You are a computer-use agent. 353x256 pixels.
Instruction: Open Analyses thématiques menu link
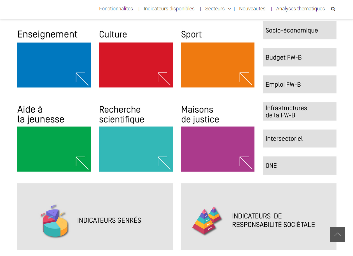[x=300, y=9]
